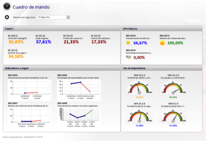Click the 34,50% Id. [13.1] indicator value
Screen dimensions: 206x141
[16, 56]
